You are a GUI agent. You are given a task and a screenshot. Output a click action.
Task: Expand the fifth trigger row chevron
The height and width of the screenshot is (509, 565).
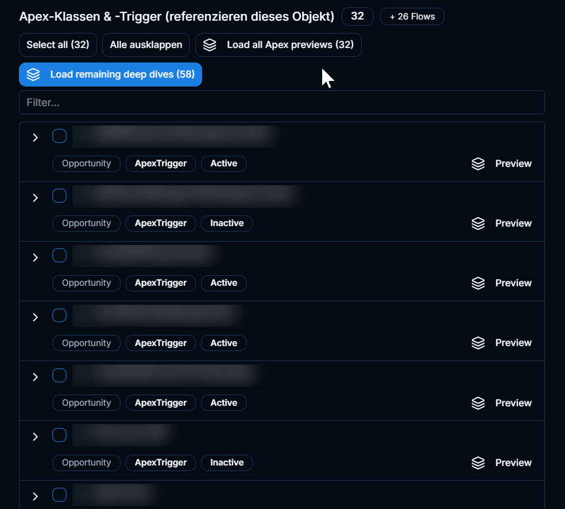click(35, 377)
